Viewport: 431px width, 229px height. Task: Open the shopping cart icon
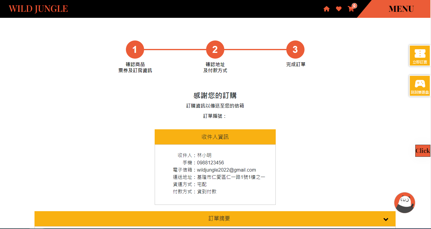(351, 9)
